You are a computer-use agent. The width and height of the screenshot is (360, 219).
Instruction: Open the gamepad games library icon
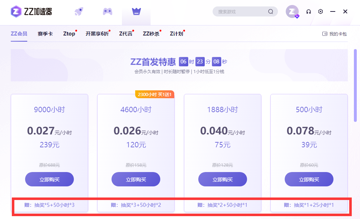(x=108, y=11)
